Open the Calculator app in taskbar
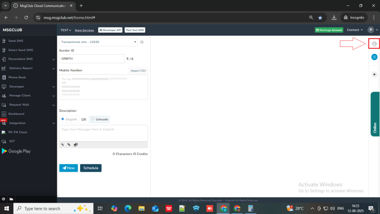Viewport: 380px width, 214px height. [250, 208]
